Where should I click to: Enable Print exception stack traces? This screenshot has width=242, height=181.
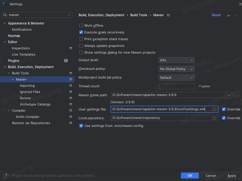pos(81,39)
